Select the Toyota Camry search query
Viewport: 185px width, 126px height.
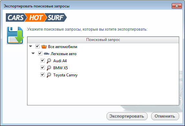click(x=65, y=75)
